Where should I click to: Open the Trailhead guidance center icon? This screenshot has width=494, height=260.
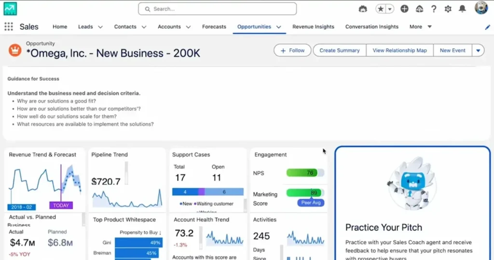coord(363,9)
